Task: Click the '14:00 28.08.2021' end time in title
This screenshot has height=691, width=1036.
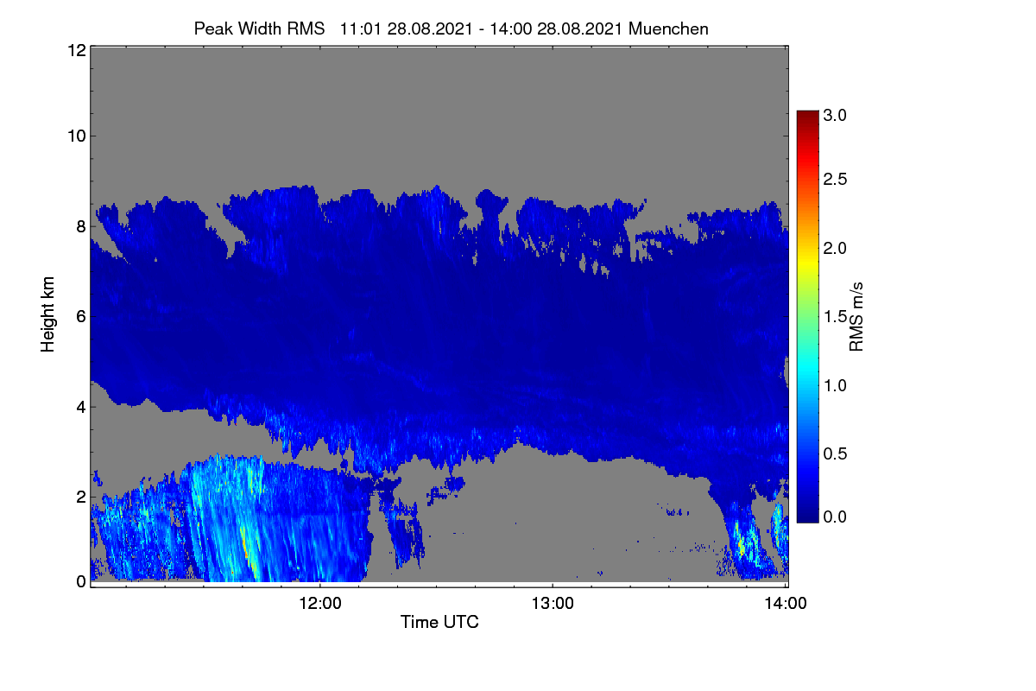Action: [x=558, y=29]
